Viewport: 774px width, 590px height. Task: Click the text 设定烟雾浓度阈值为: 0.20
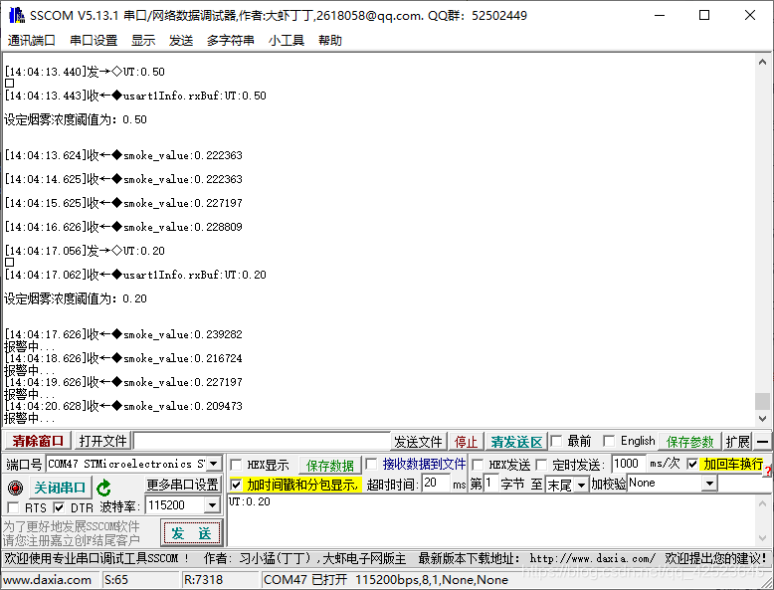pos(76,298)
